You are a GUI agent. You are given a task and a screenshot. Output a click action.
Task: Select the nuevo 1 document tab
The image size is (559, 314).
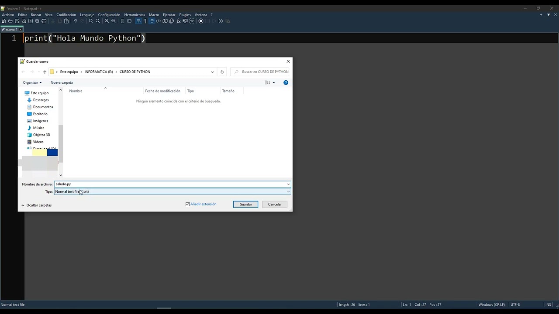[x=12, y=30]
